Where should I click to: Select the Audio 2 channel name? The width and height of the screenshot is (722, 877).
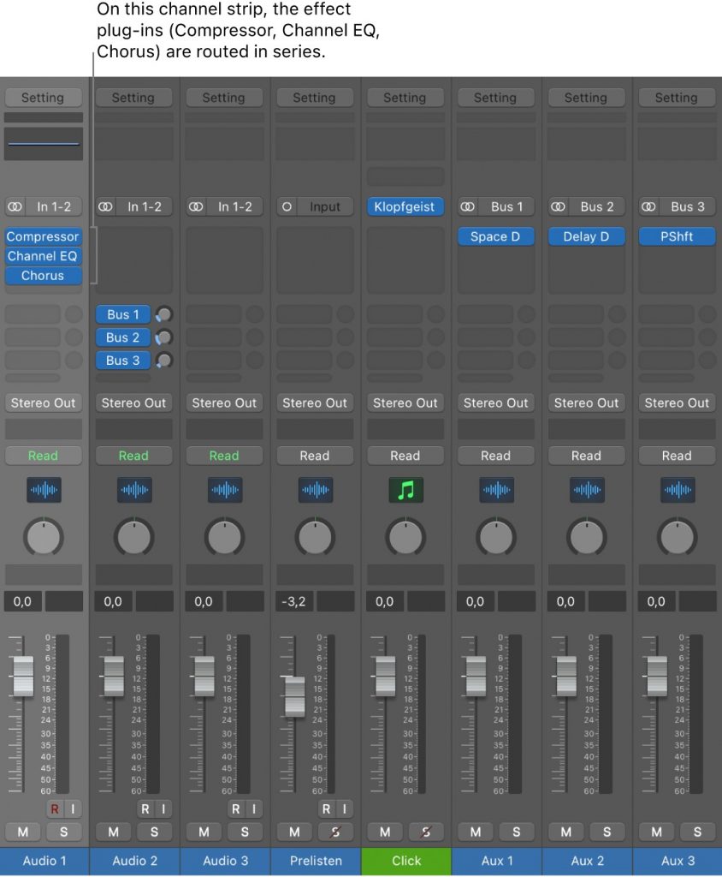pos(134,861)
